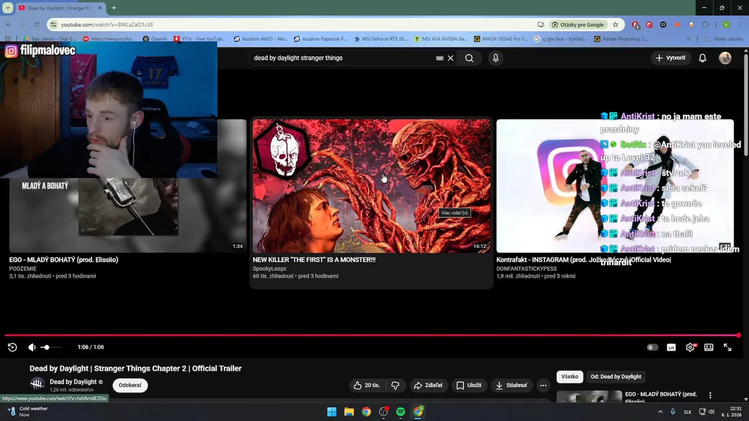Open EGO - MLADÝ BOHATÝ endscreen title
749x421 pixels.
(64, 260)
